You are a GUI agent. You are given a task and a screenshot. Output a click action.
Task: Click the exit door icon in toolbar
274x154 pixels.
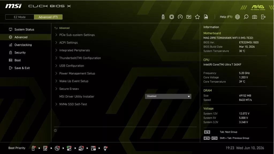point(263,17)
